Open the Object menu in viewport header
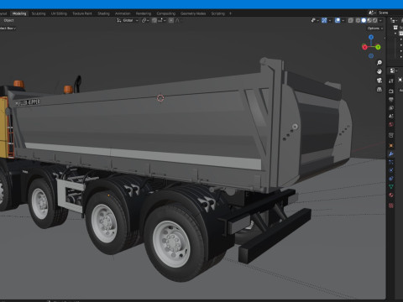 point(8,20)
